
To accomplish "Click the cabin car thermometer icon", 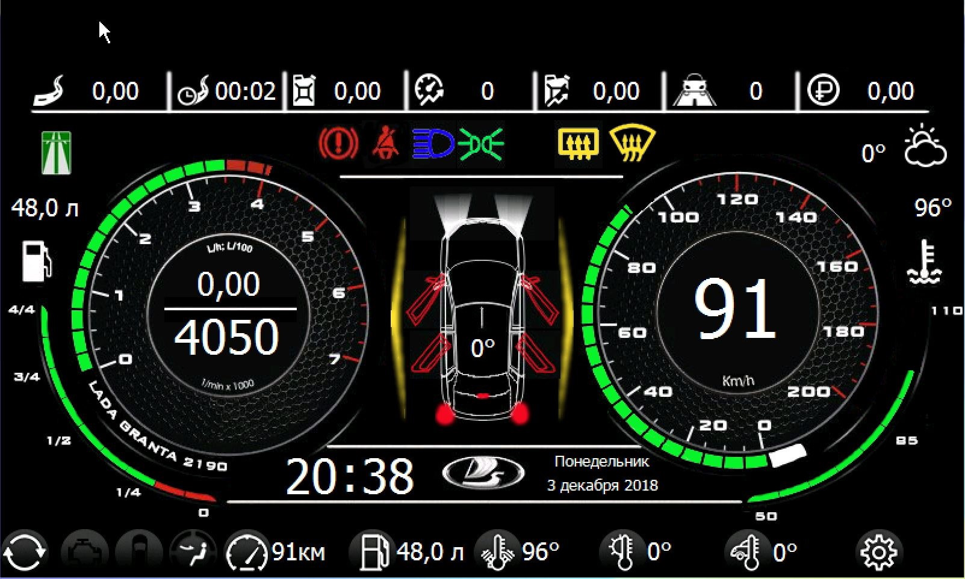I will click(x=746, y=551).
